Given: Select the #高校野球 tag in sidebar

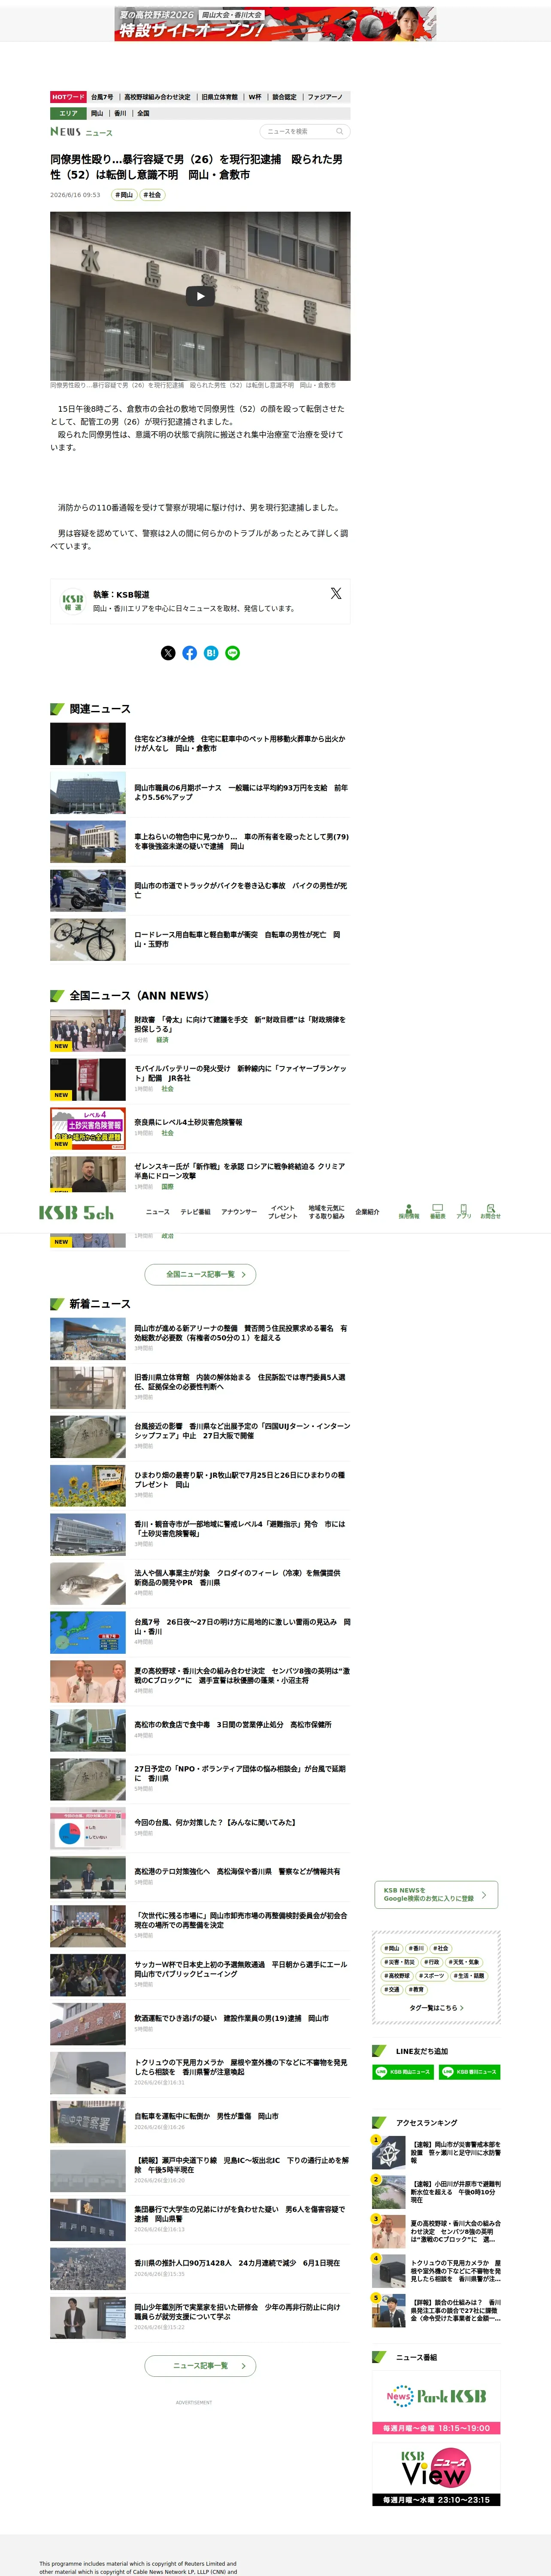Looking at the screenshot, I should tap(397, 1975).
